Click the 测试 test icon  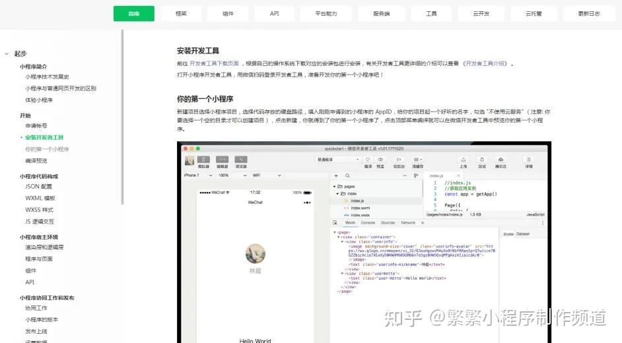pyautogui.click(x=482, y=159)
